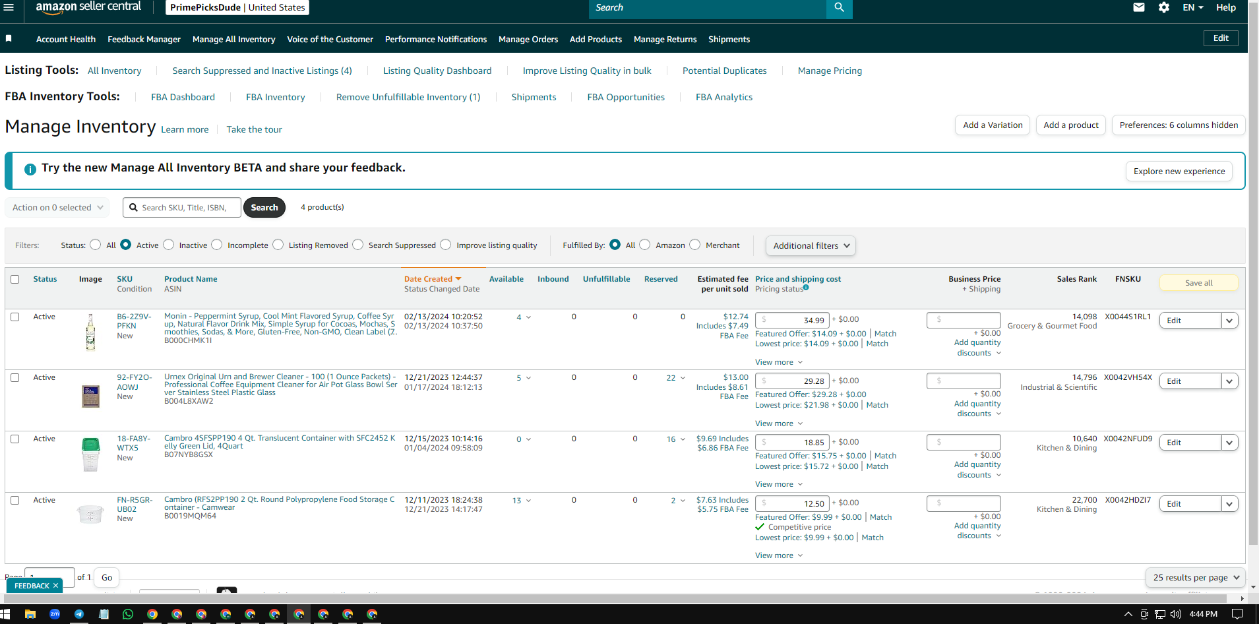
Task: Open Feedback Manager in navigation bar
Action: (x=144, y=39)
